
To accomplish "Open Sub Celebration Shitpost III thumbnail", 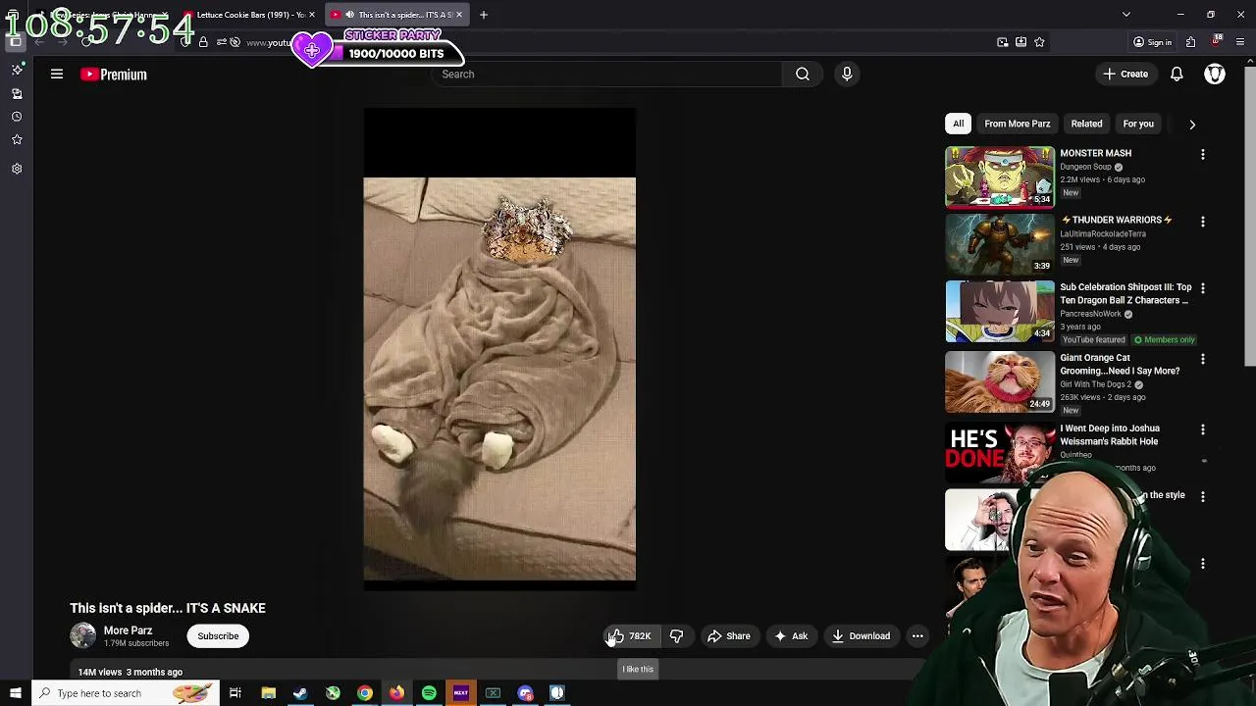I will (1000, 312).
